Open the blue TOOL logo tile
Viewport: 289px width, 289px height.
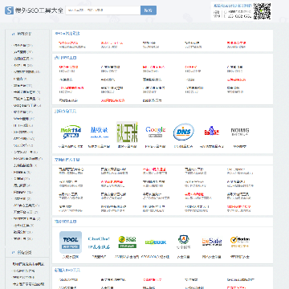click(71, 242)
